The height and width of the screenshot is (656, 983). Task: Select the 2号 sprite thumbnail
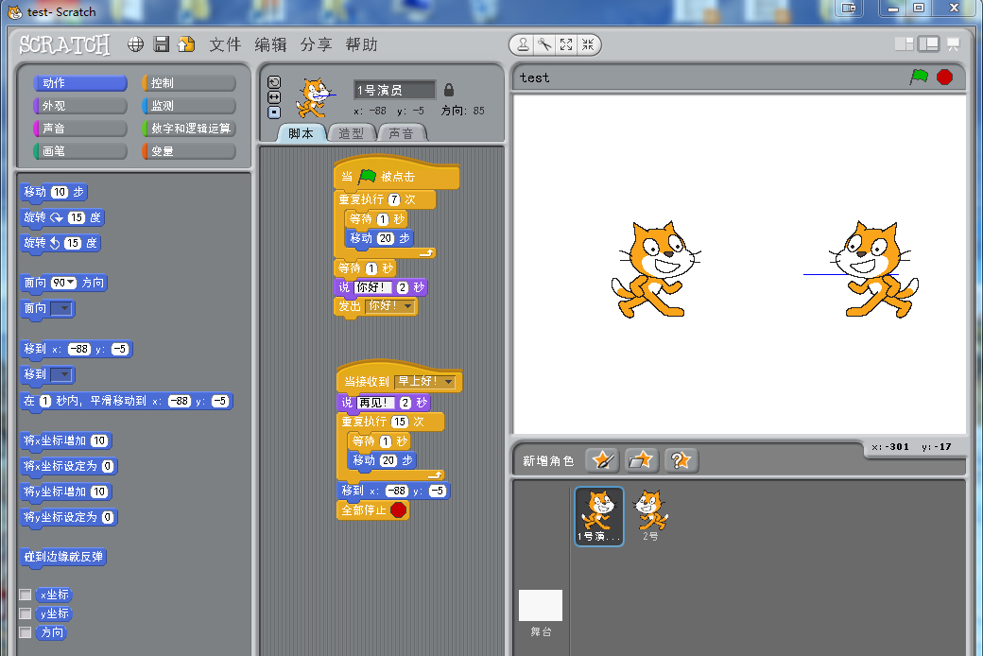coord(650,516)
